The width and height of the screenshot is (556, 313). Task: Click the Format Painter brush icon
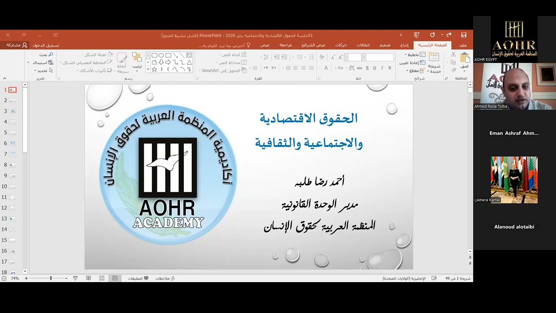(453, 70)
